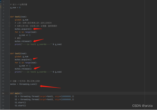Click the 't2.start()' line
Image resolution: width=157 pixels, height=110 pixels.
click(x=20, y=105)
